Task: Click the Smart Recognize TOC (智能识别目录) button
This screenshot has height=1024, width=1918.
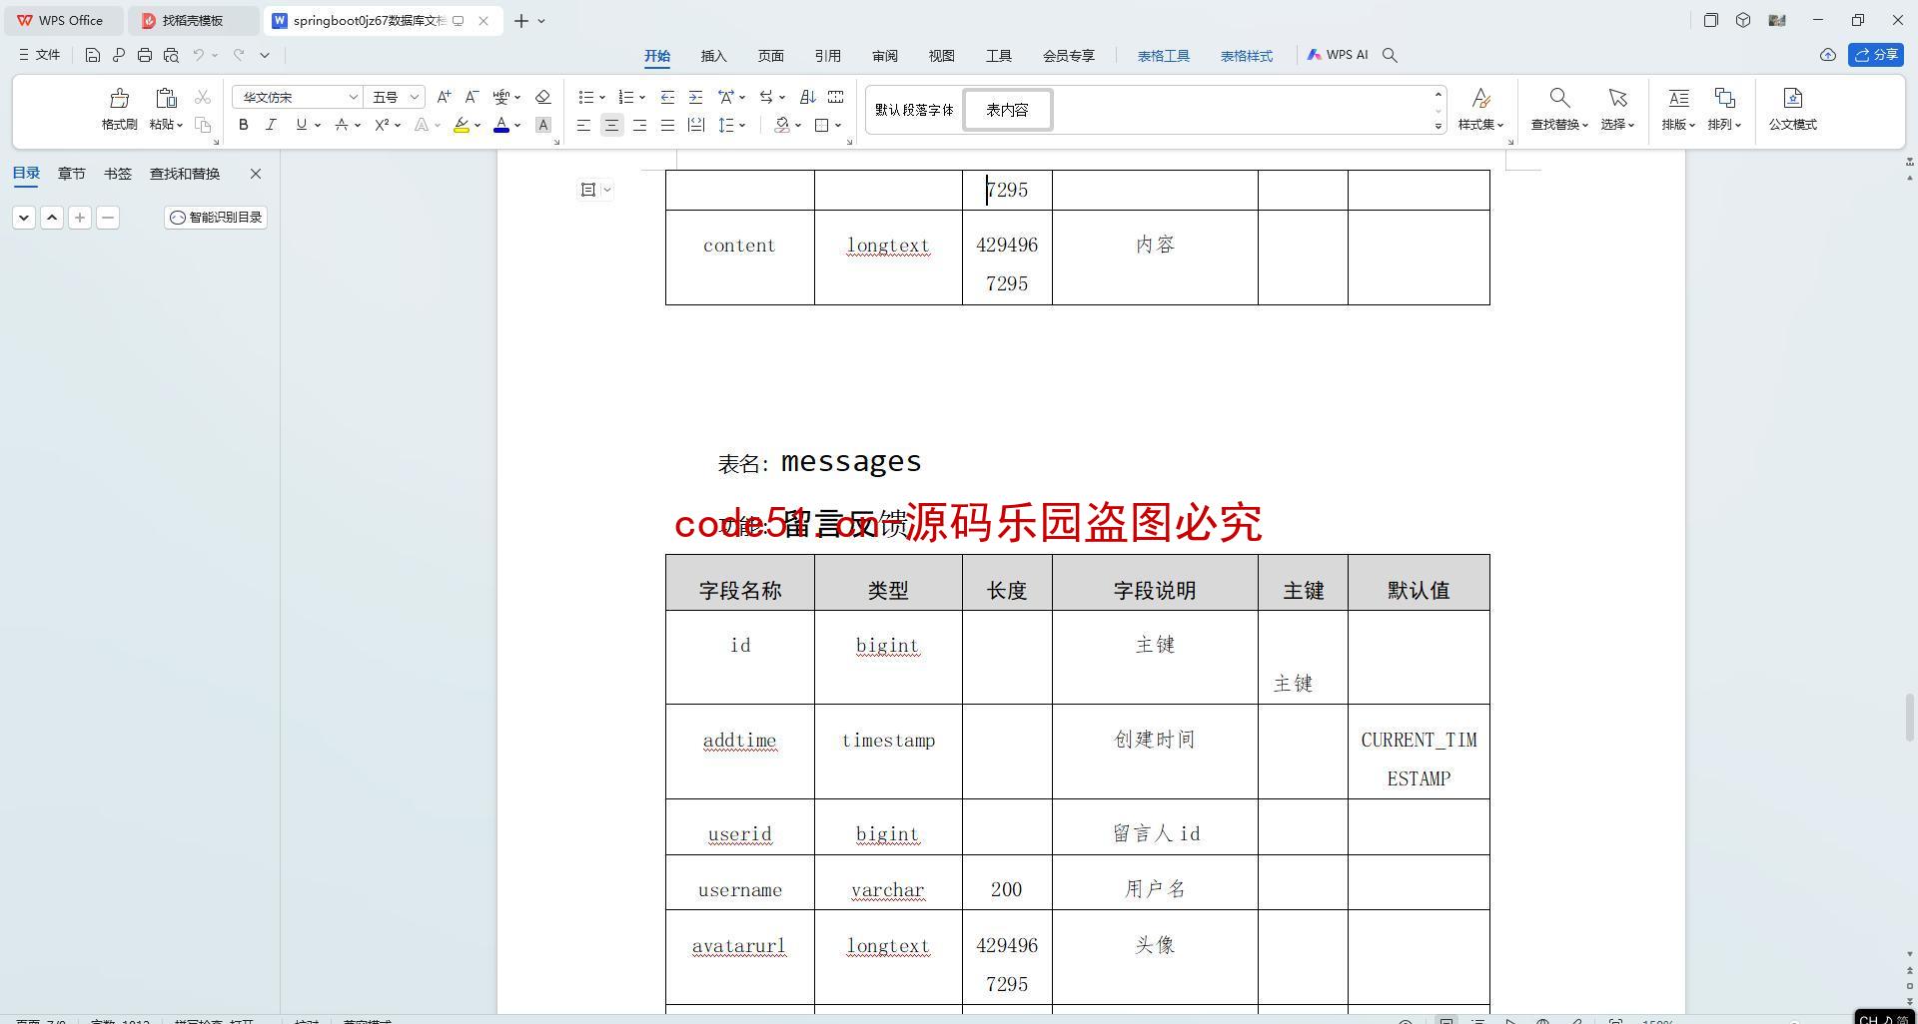Action: tap(216, 217)
